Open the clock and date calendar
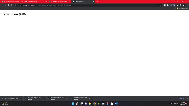189x106 pixels. (182, 104)
